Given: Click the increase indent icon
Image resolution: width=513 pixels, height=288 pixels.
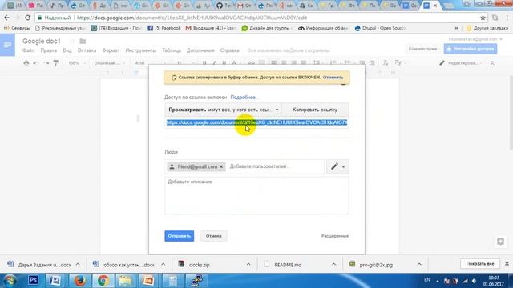Looking at the screenshot, I should click(x=372, y=62).
